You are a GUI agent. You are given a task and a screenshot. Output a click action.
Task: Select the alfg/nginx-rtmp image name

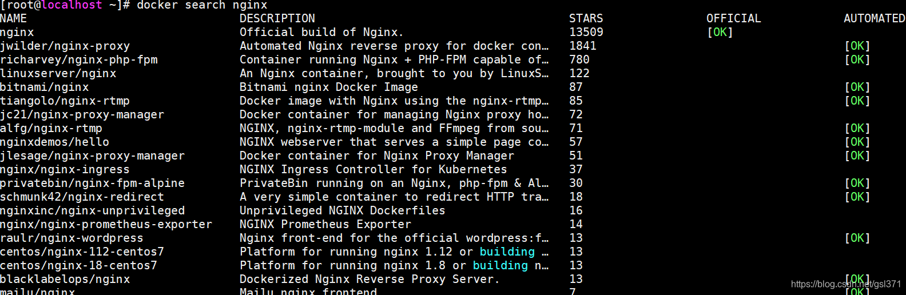[51, 128]
